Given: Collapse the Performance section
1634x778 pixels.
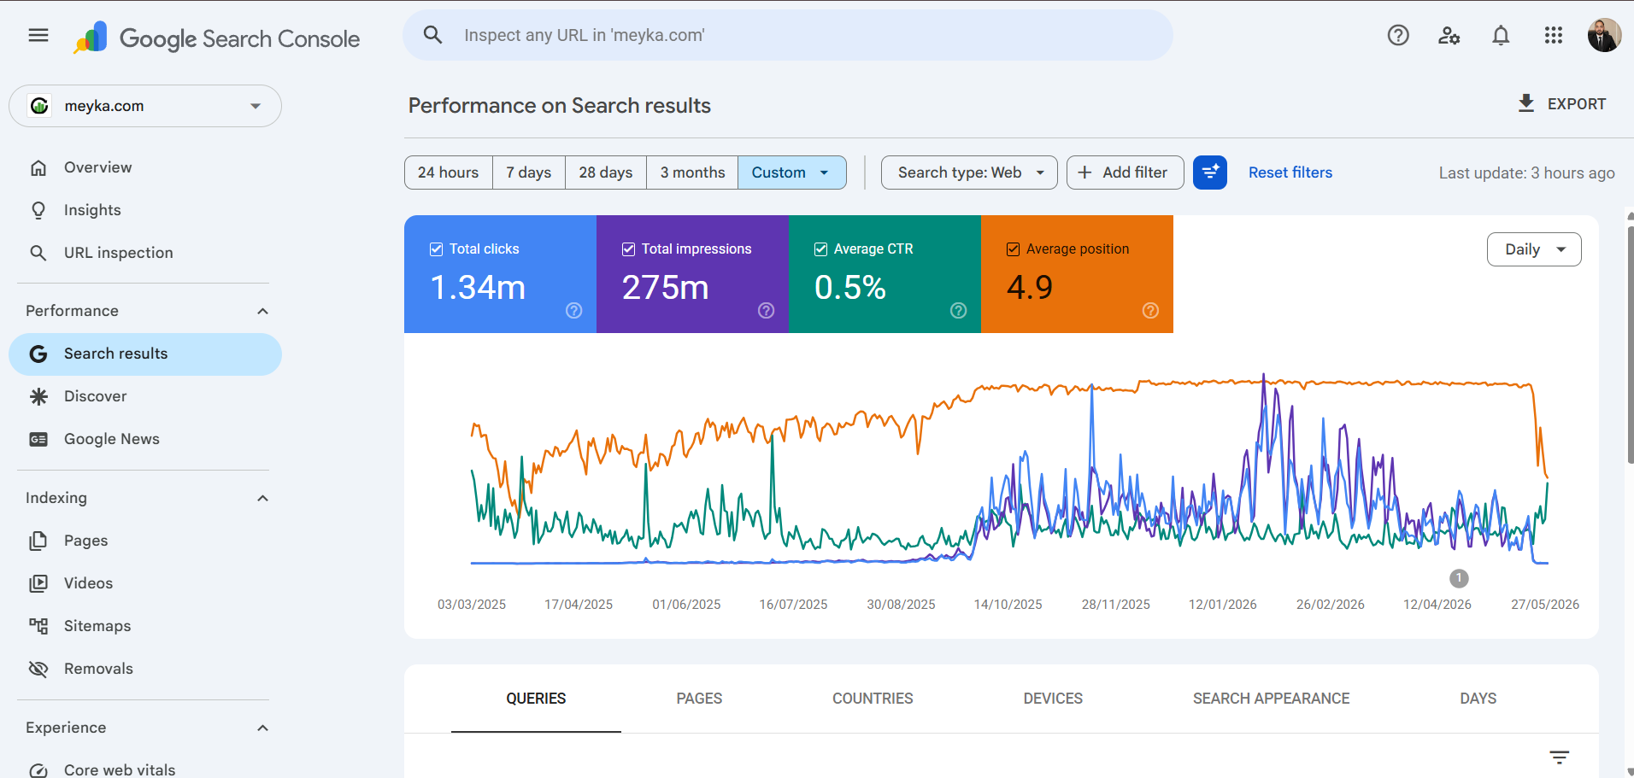Looking at the screenshot, I should click(x=263, y=311).
